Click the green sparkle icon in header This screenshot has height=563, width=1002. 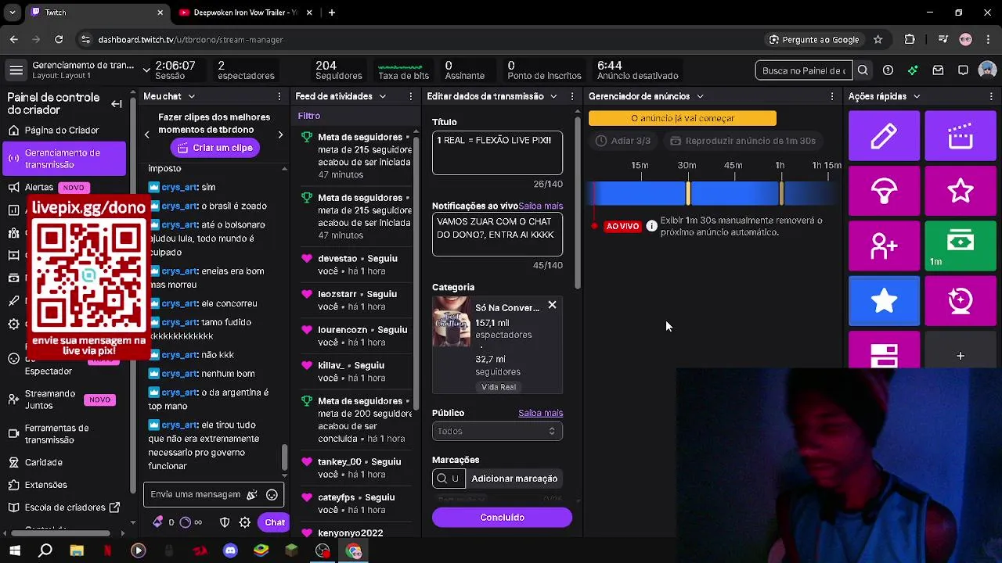(x=913, y=70)
